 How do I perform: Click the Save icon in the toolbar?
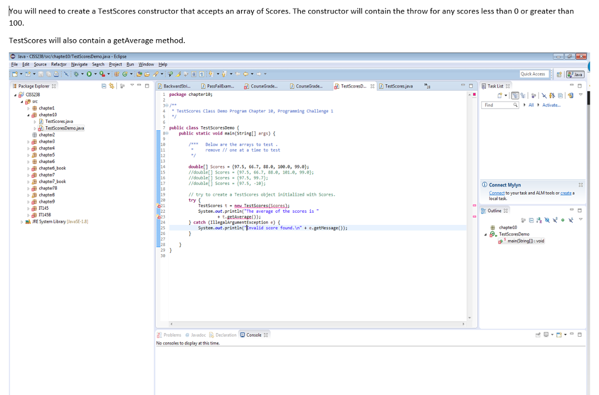click(40, 74)
